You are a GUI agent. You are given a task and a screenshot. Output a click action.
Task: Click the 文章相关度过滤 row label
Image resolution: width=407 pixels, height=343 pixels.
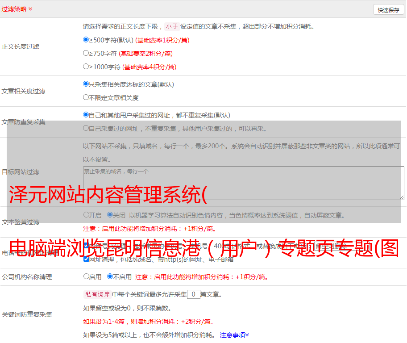23,91
